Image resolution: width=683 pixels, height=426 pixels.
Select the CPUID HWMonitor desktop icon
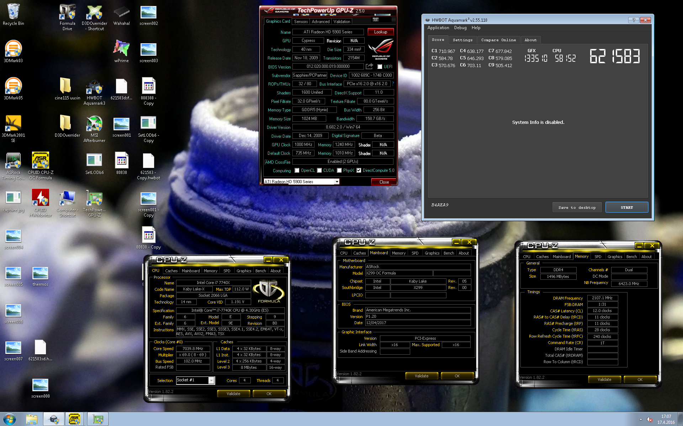tap(40, 203)
